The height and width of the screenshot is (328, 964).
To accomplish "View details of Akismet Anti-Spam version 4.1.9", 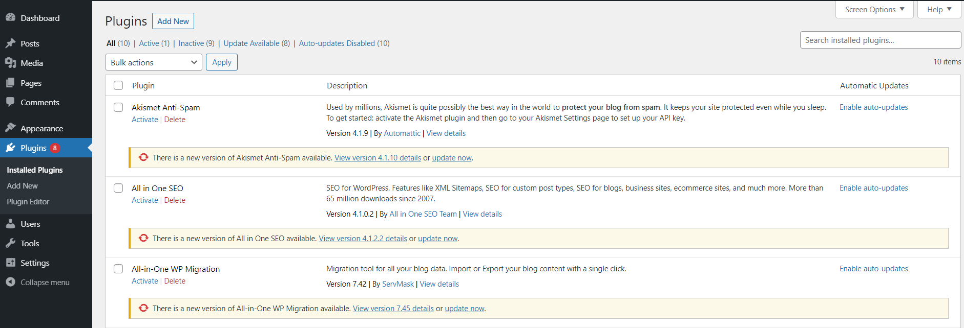I will click(446, 133).
